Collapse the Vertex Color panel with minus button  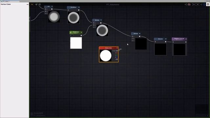click(x=28, y=4)
